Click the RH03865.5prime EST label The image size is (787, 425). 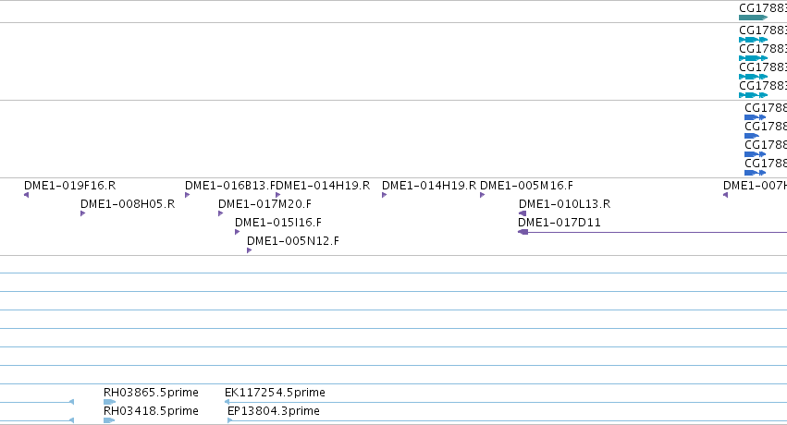151,393
